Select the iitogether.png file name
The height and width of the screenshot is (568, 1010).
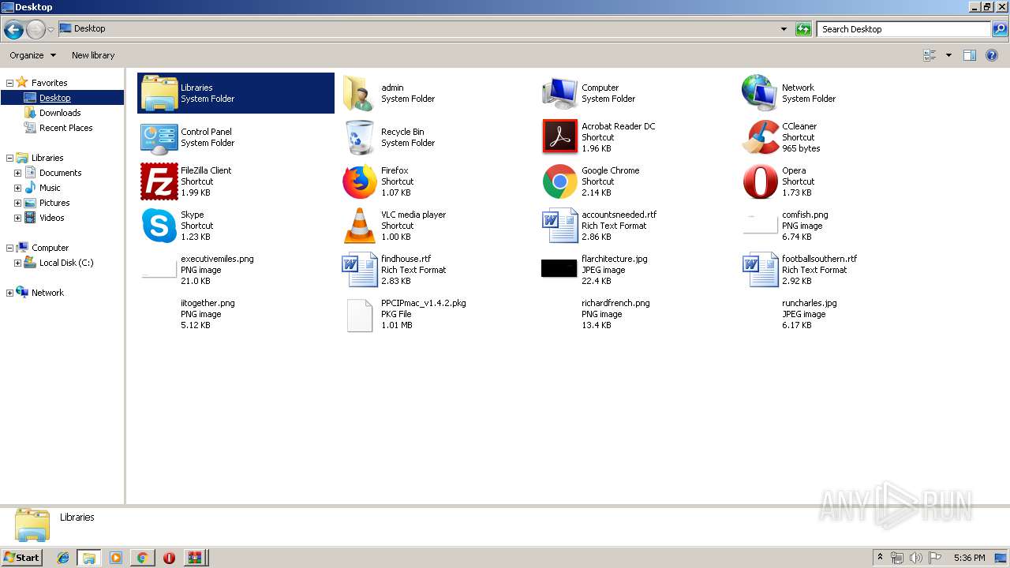[208, 303]
